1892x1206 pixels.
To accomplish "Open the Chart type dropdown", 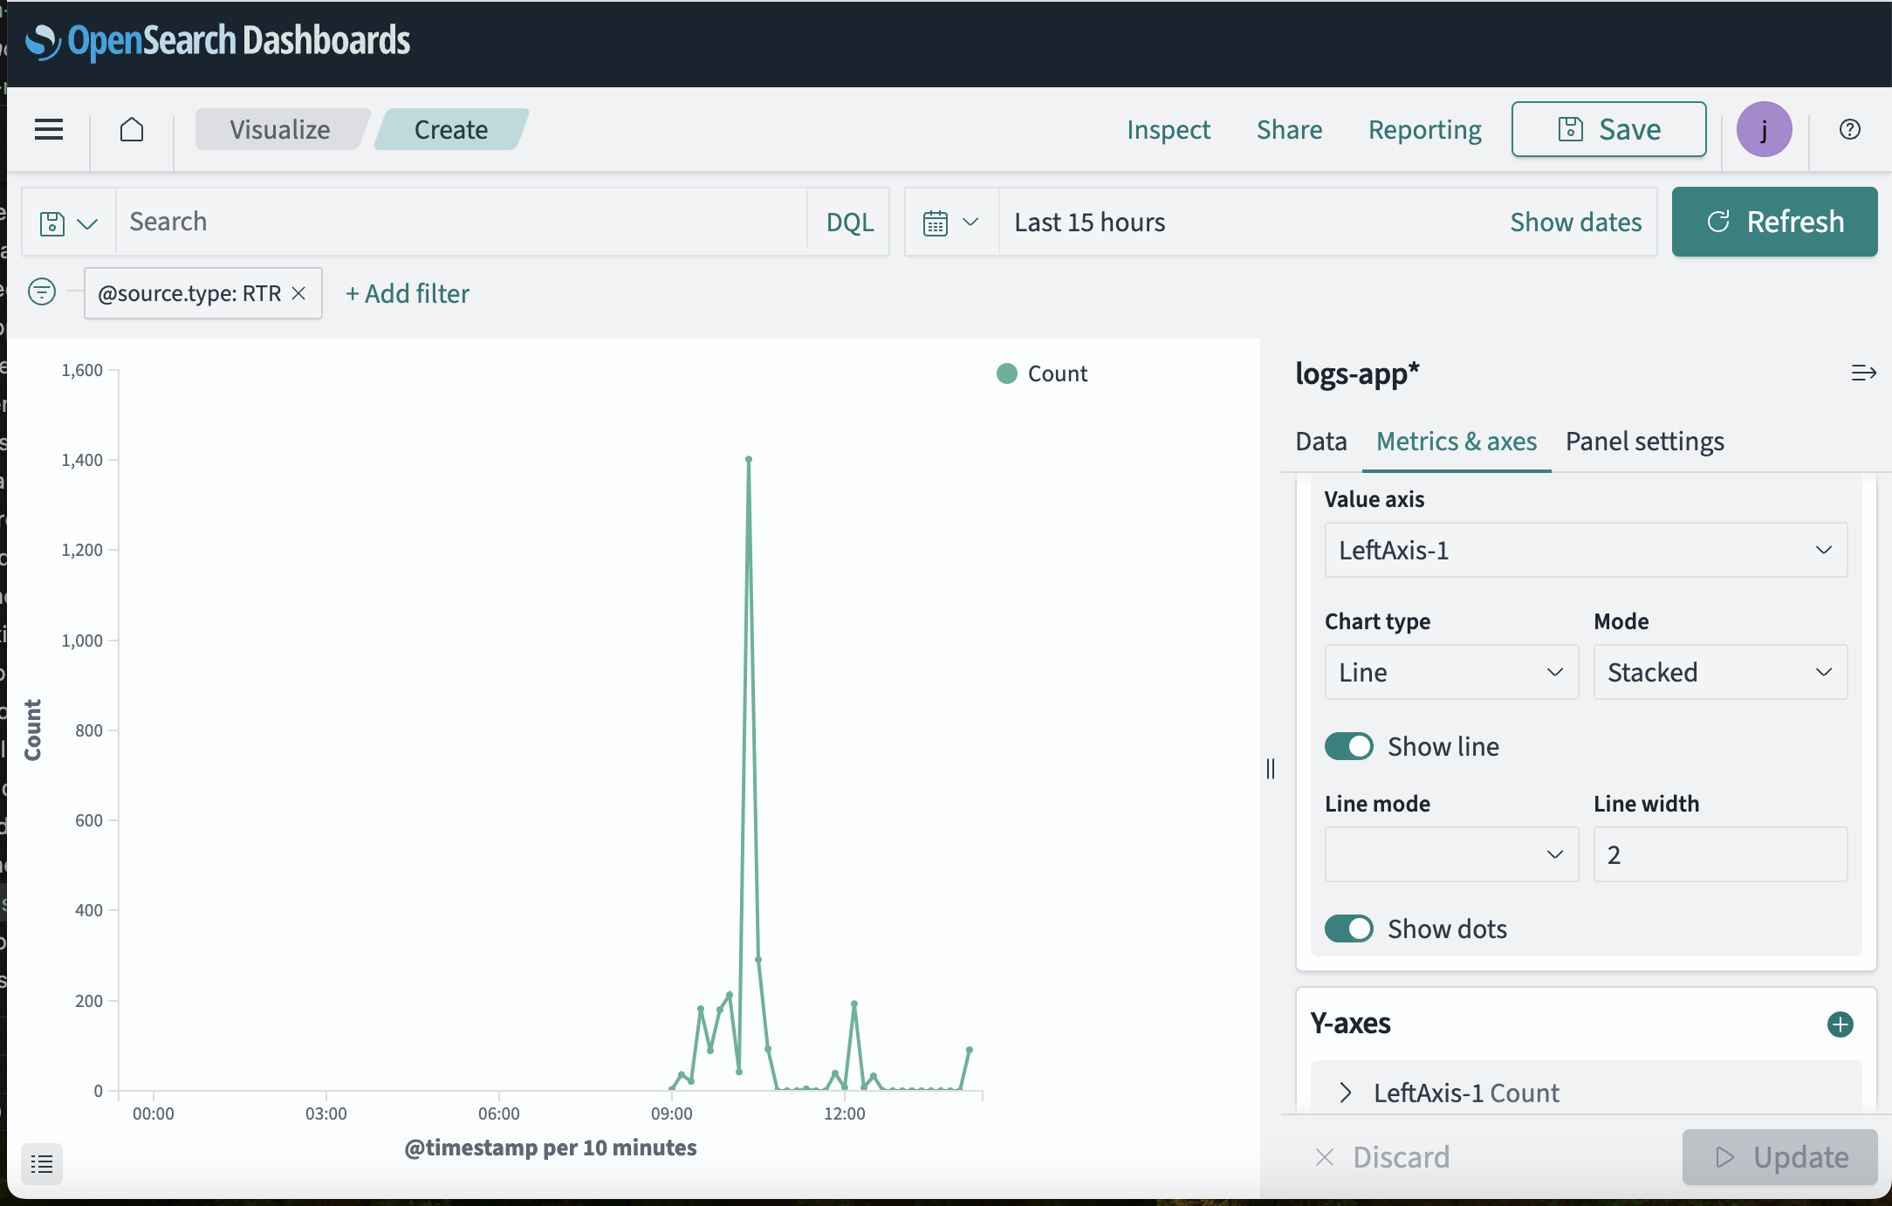I will [1448, 671].
